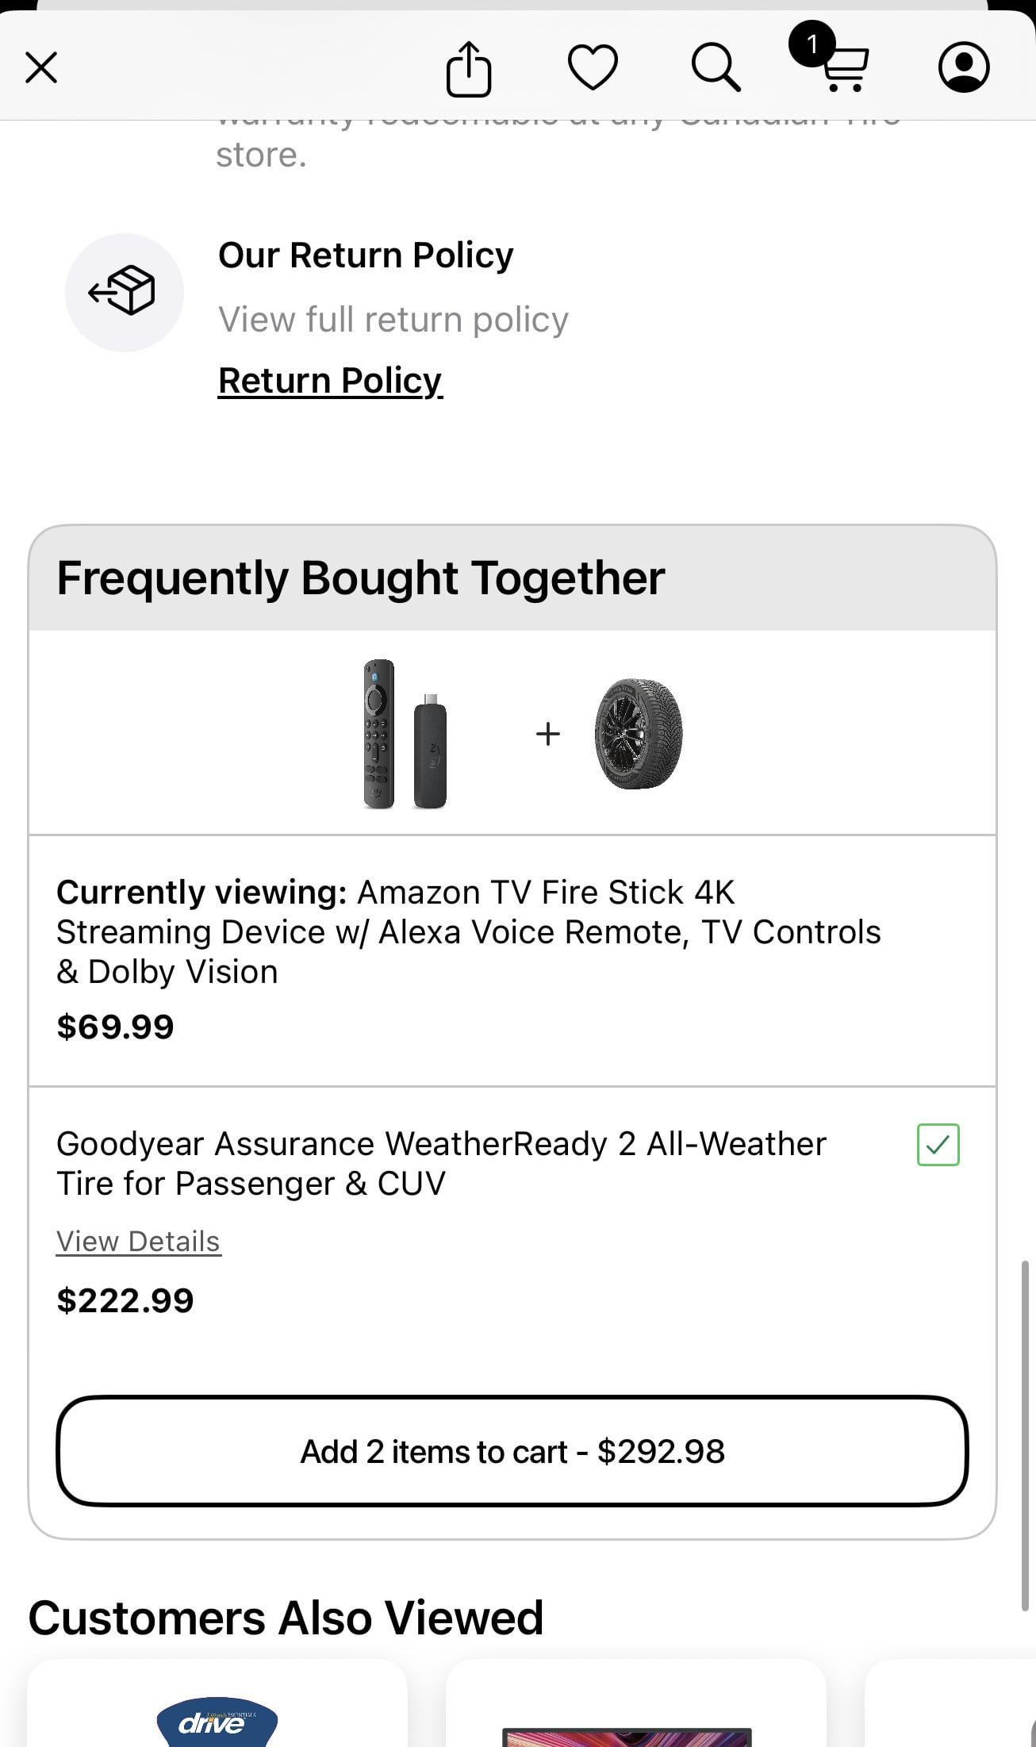Select the Goodyear Assurance WeatherReady 2 title
1036x1747 pixels.
point(441,1163)
